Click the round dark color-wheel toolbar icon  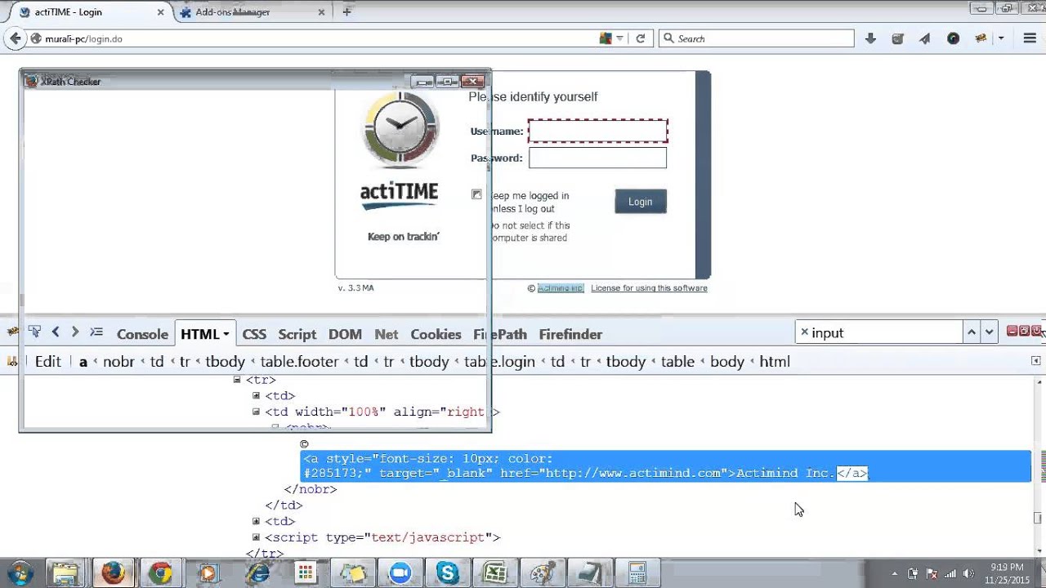click(953, 38)
